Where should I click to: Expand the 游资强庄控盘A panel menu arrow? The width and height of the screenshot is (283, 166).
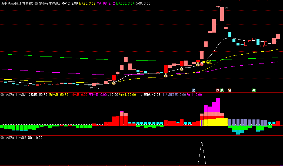[2, 95]
